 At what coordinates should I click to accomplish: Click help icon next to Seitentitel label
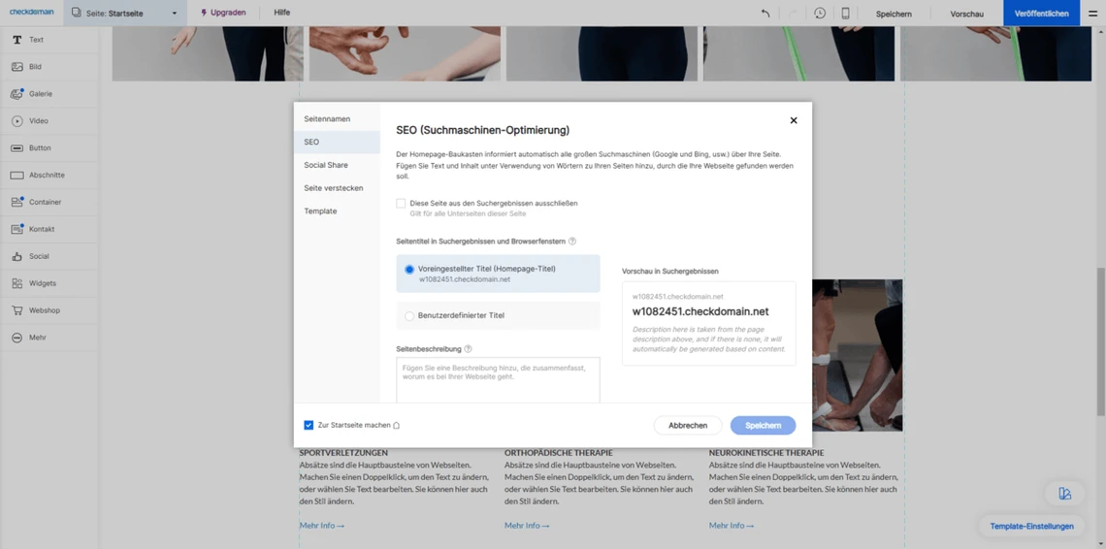(572, 242)
